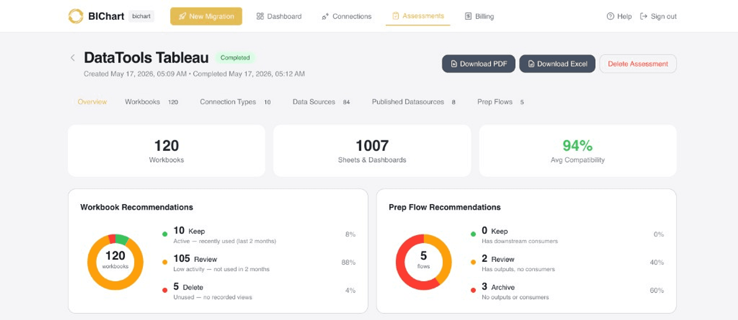Click the 2 Review prep flow row
The image size is (738, 320).
pyautogui.click(x=567, y=263)
